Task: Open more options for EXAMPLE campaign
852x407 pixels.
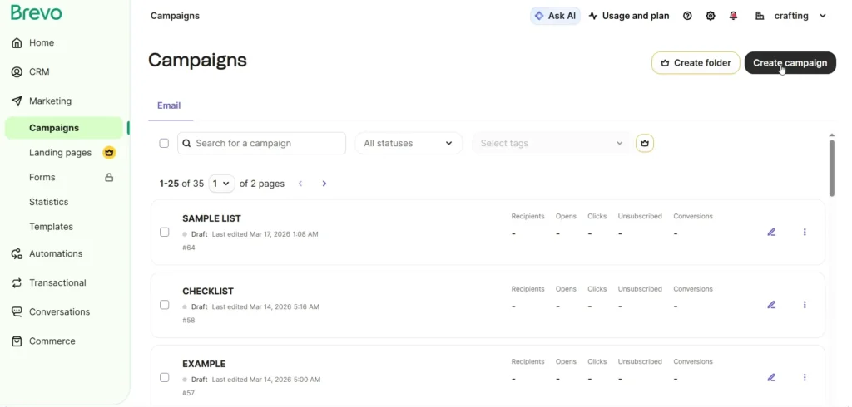Action: 805,378
